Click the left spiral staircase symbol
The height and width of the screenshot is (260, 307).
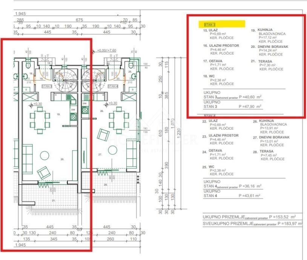pyautogui.click(x=66, y=81)
